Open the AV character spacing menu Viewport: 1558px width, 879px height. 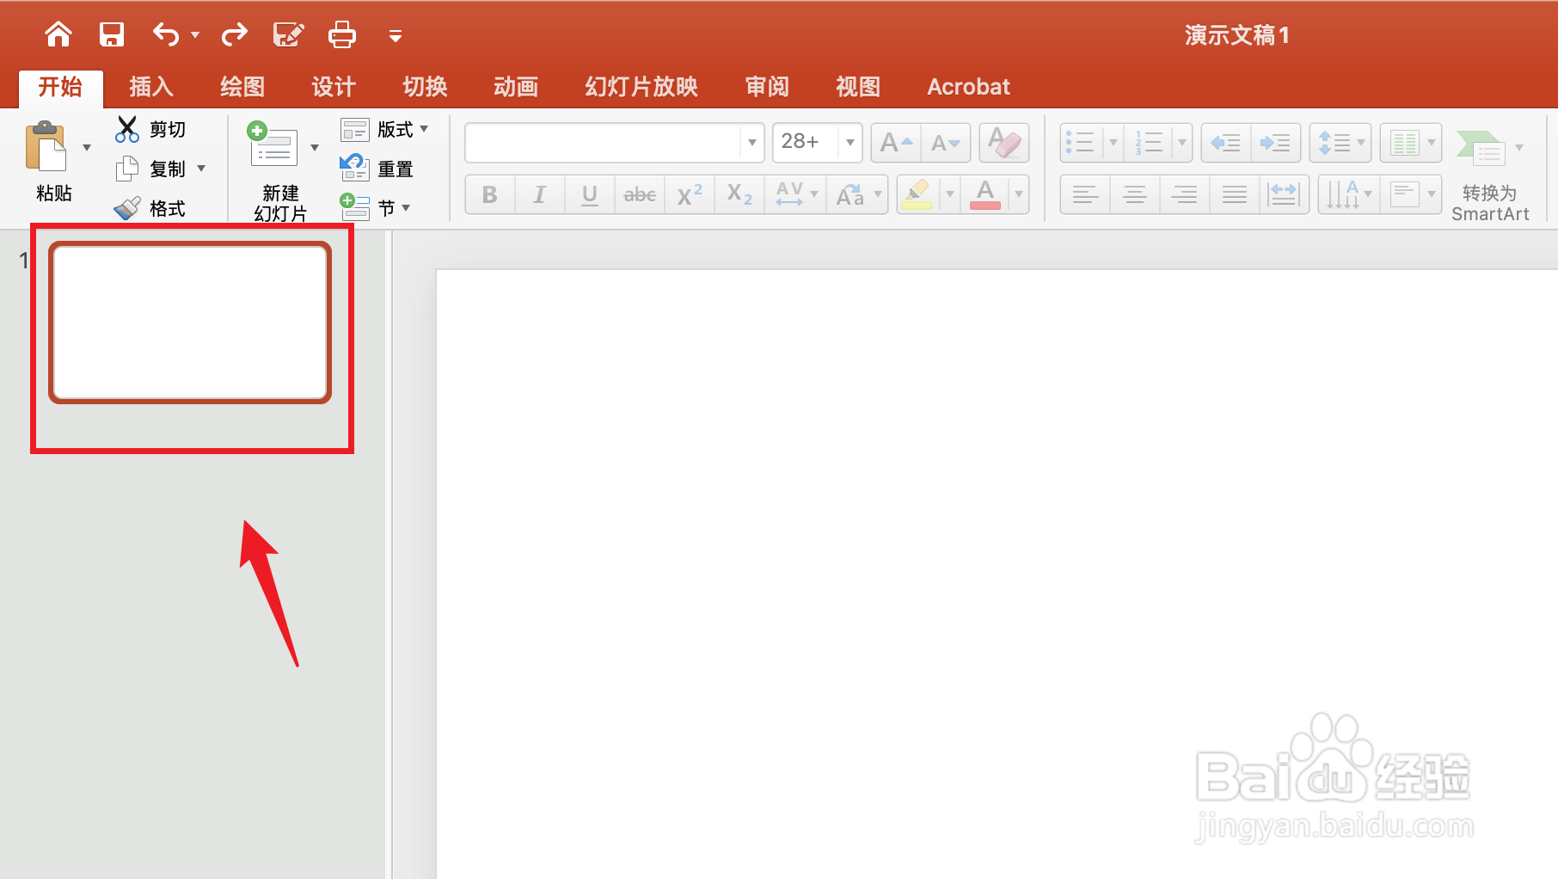pyautogui.click(x=796, y=195)
